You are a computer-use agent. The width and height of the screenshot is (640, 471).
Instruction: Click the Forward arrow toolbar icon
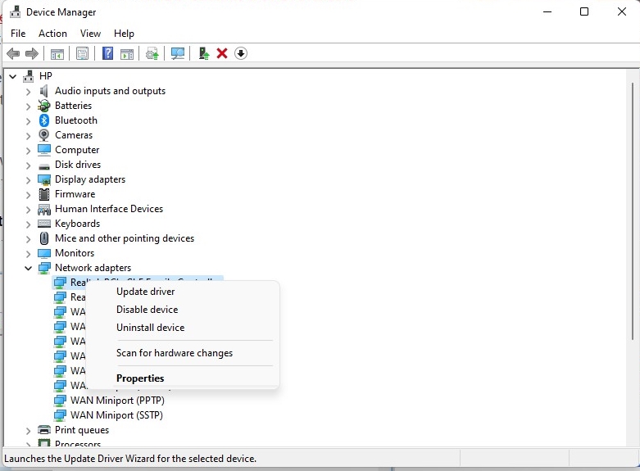pos(31,53)
